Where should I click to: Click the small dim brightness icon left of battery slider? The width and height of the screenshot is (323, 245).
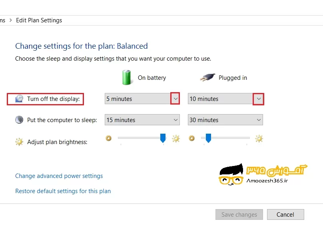[109, 138]
